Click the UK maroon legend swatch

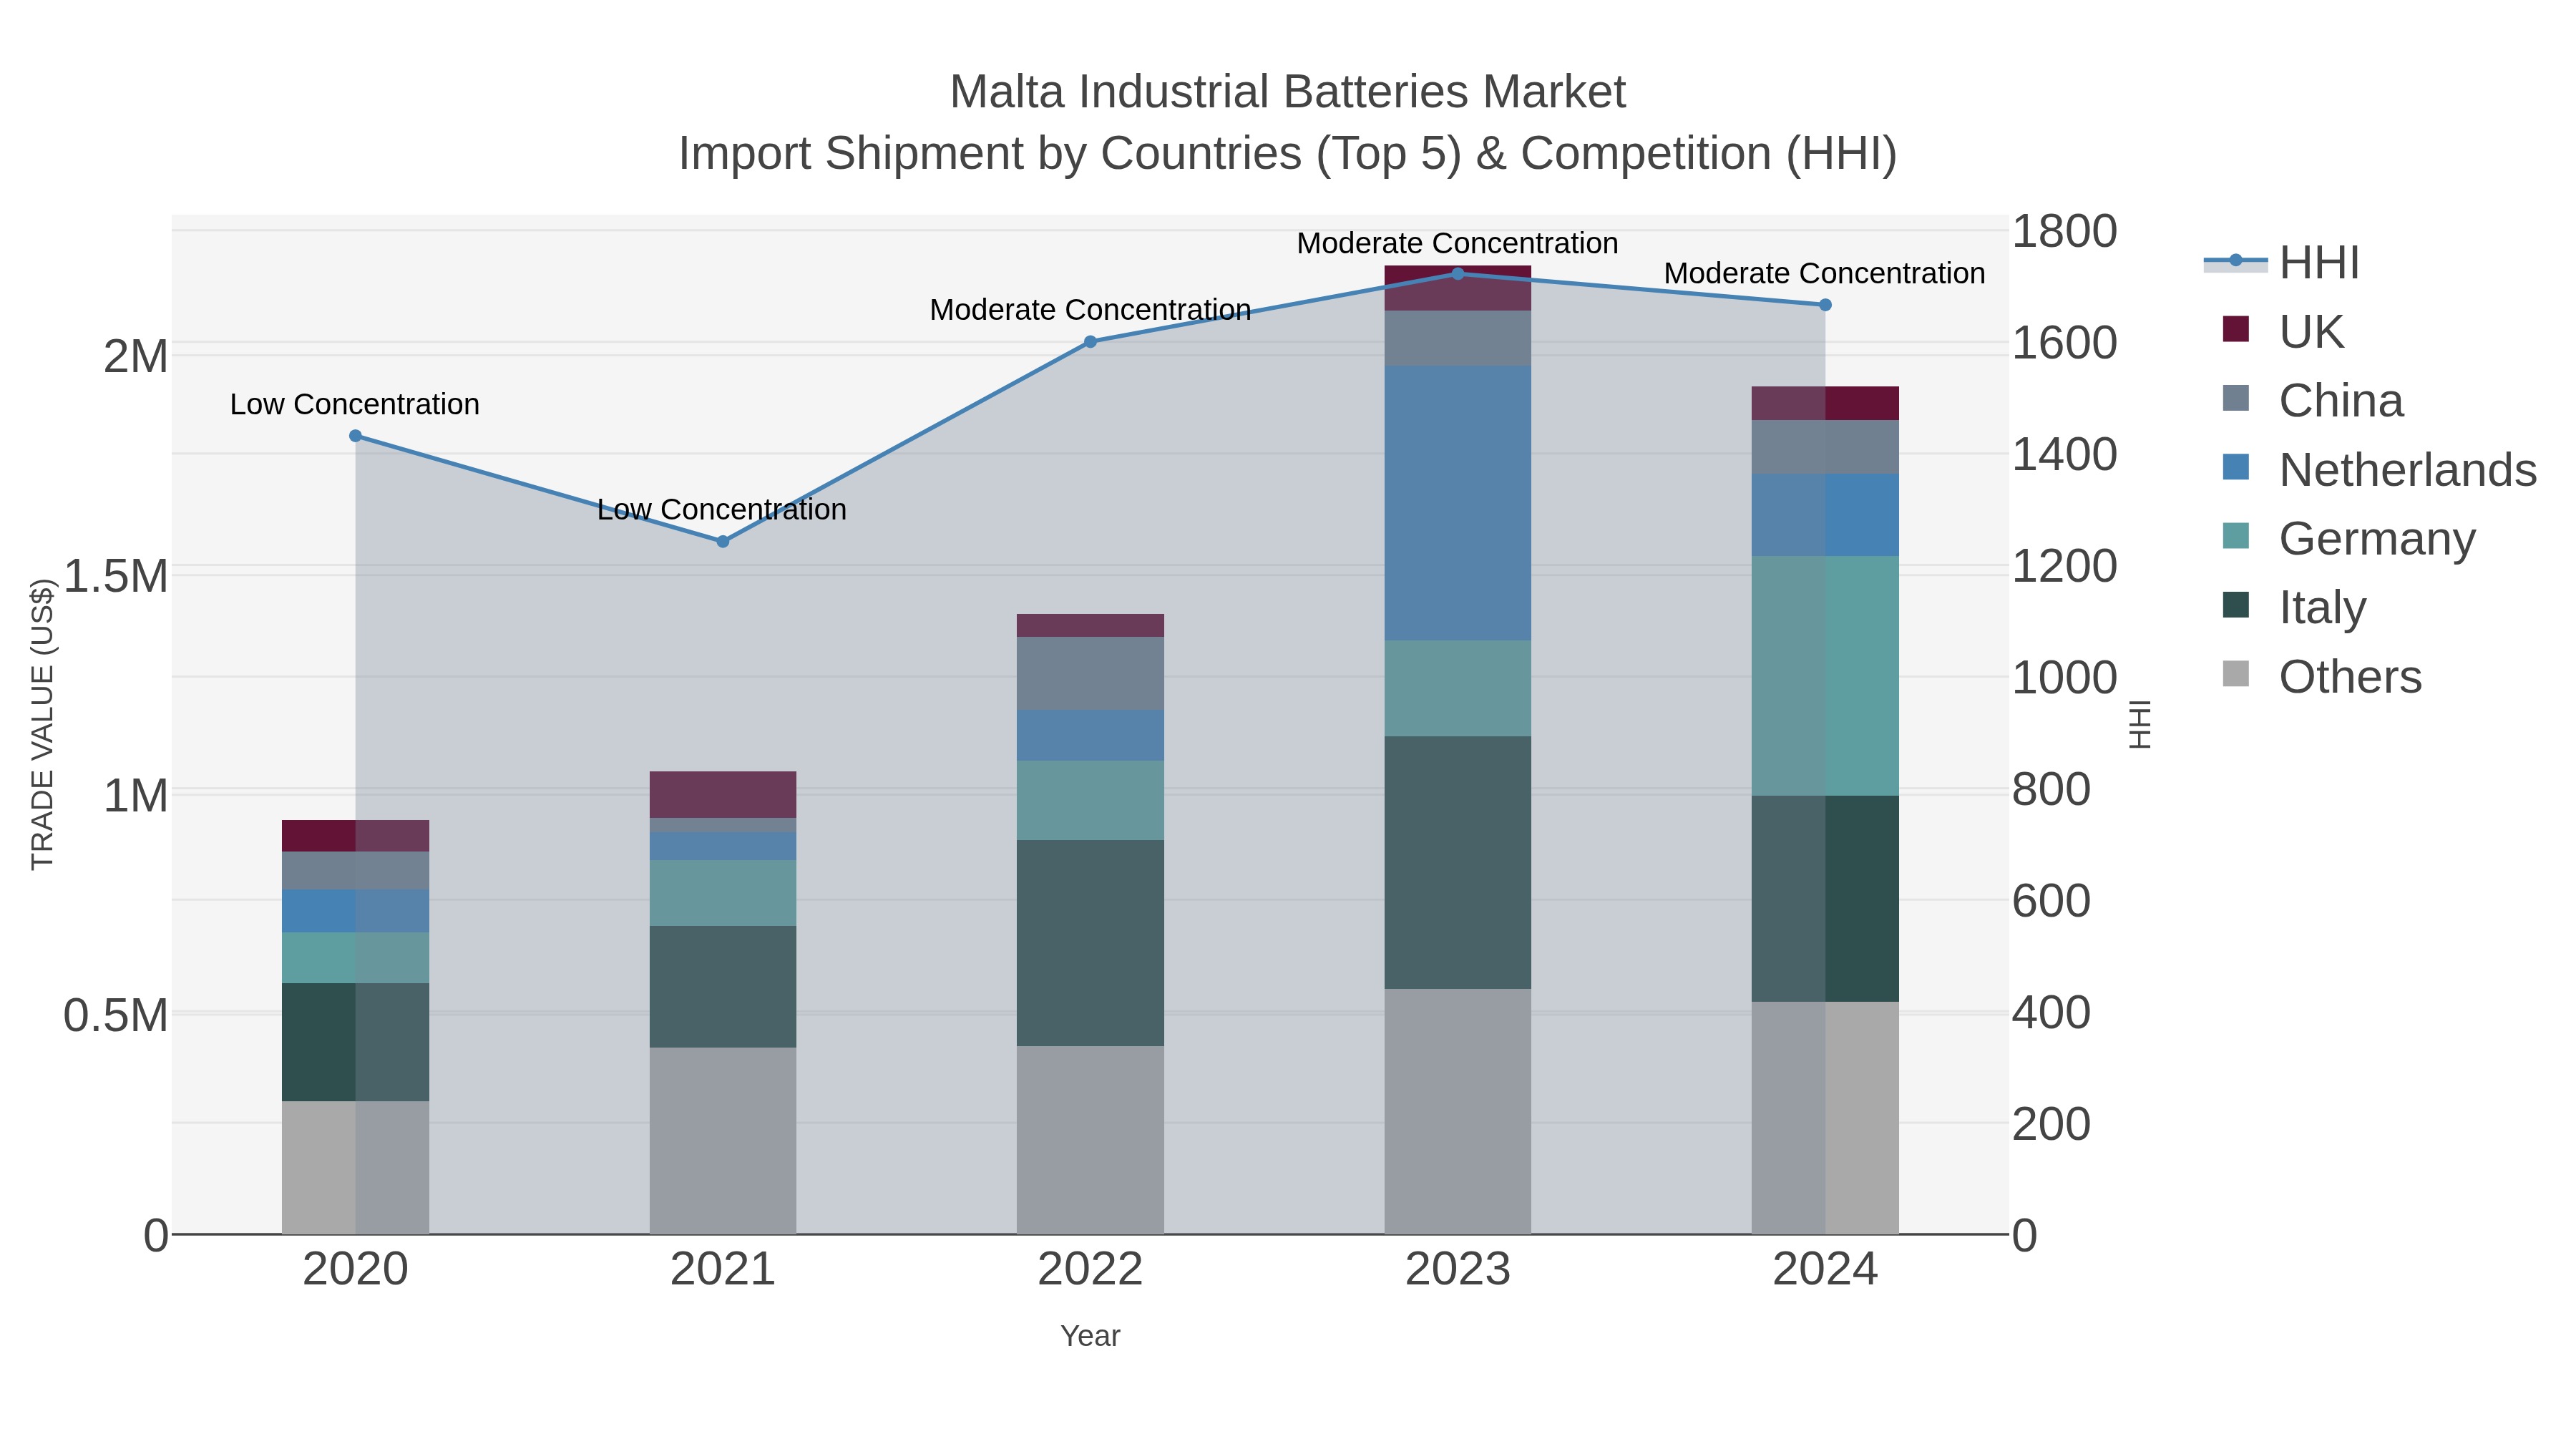tap(2236, 329)
